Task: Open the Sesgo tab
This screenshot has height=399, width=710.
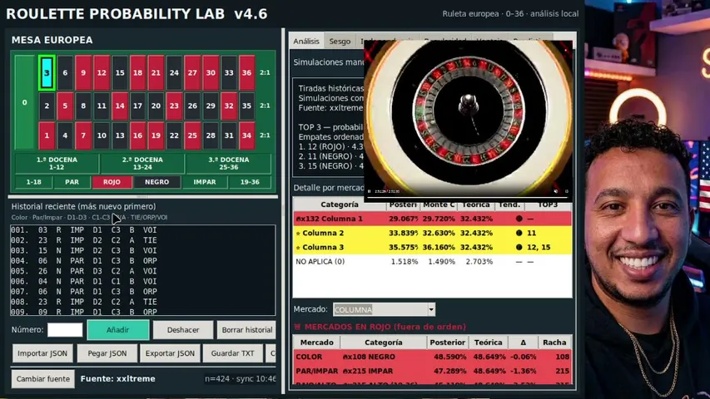Action: pyautogui.click(x=340, y=42)
